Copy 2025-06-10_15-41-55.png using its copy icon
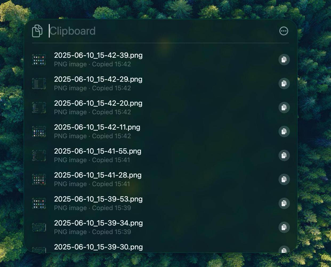This screenshot has height=267, width=331. pos(284,155)
